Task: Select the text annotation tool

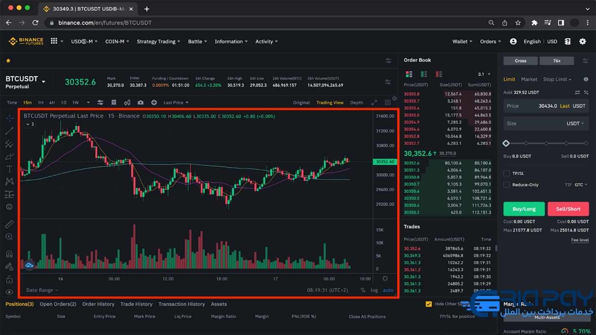Action: (x=9, y=169)
